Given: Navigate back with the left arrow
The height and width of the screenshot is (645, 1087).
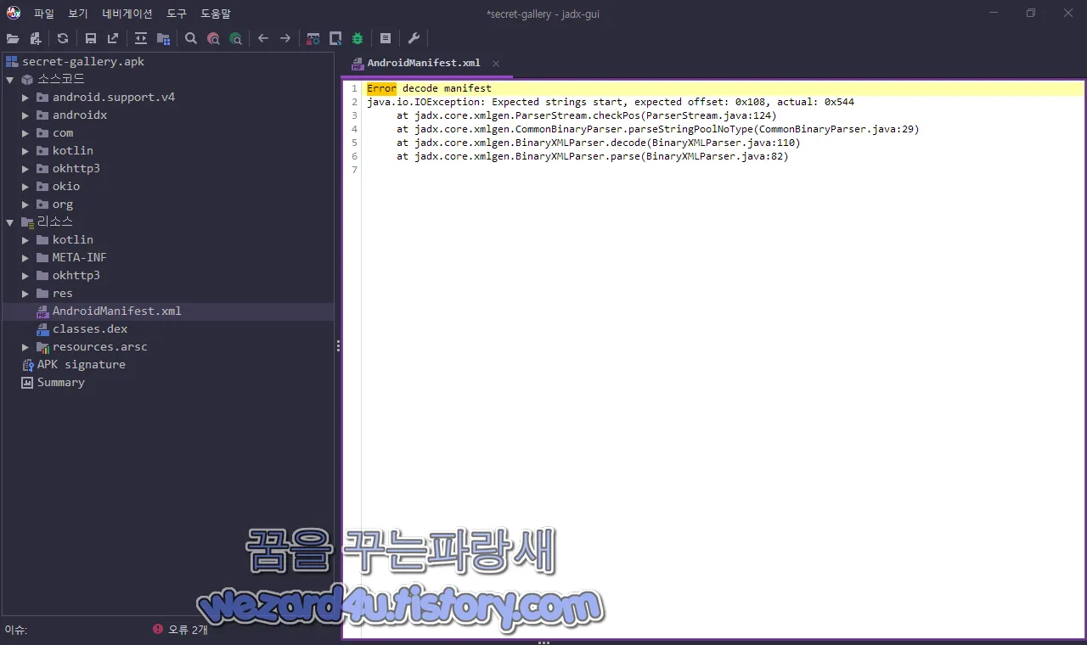Looking at the screenshot, I should point(263,38).
